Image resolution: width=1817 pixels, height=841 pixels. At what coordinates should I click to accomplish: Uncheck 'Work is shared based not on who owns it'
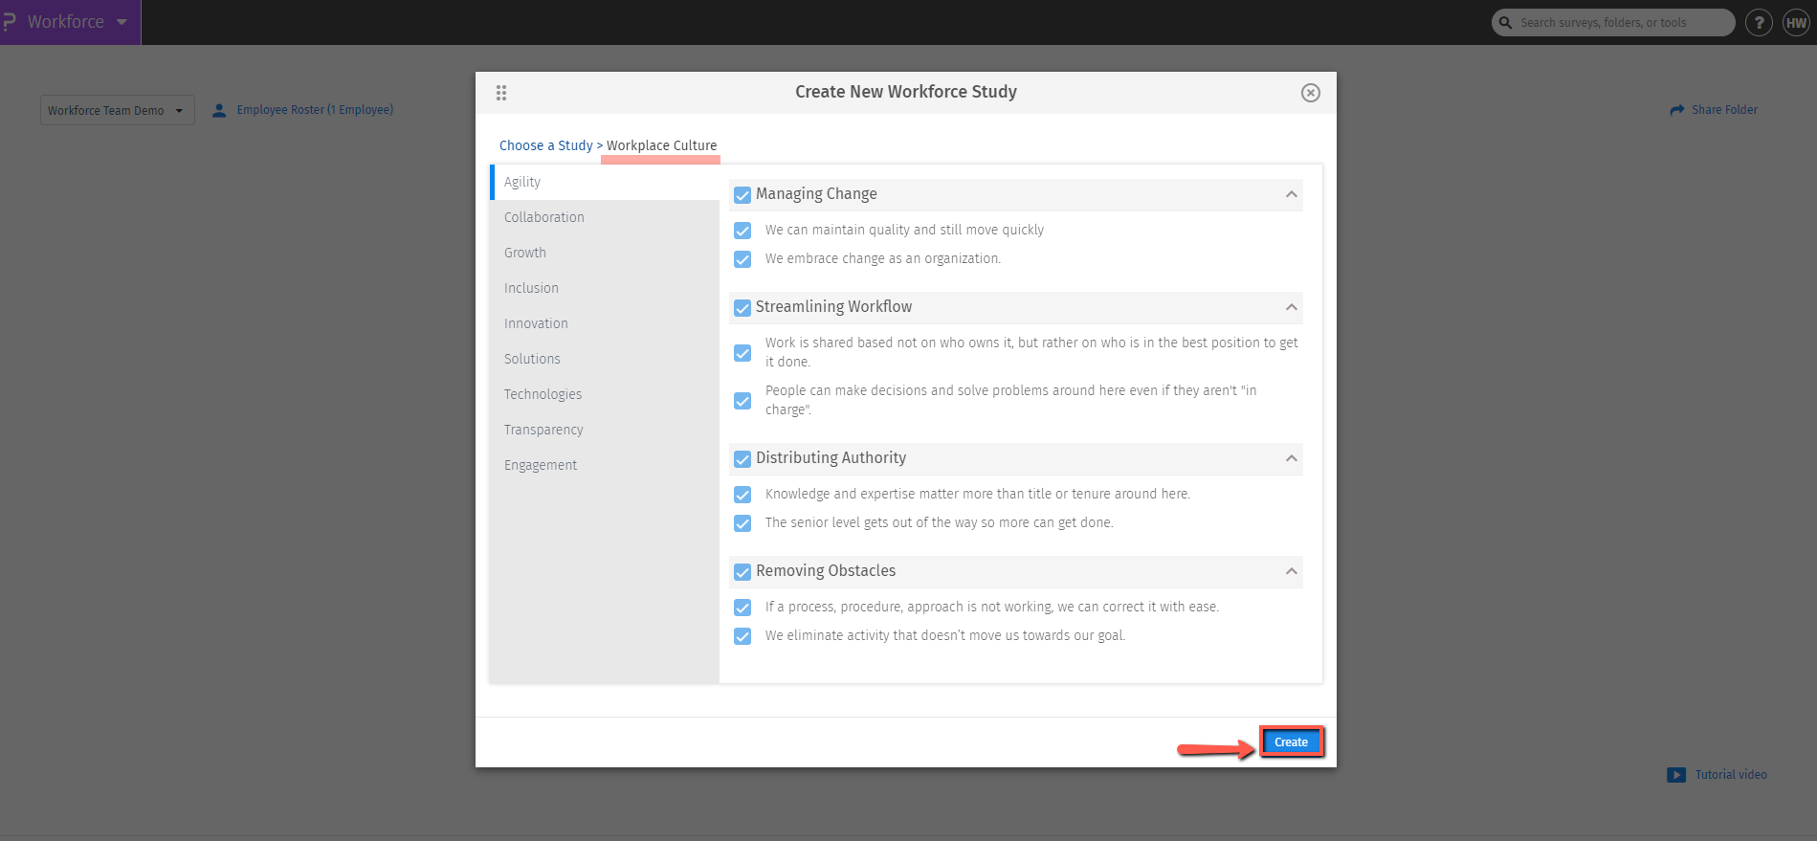(x=742, y=353)
